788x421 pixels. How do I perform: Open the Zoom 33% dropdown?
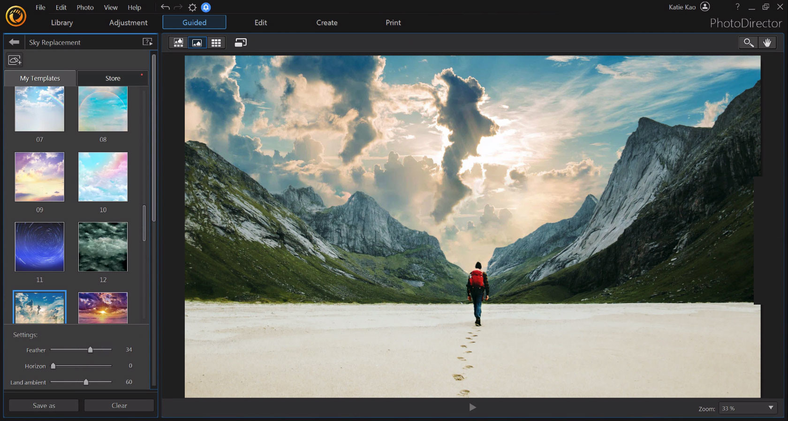[749, 408]
